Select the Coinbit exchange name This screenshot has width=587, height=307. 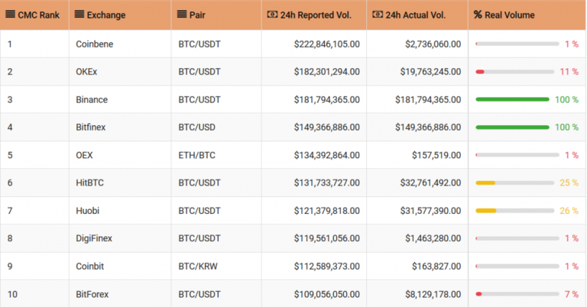[x=90, y=267]
